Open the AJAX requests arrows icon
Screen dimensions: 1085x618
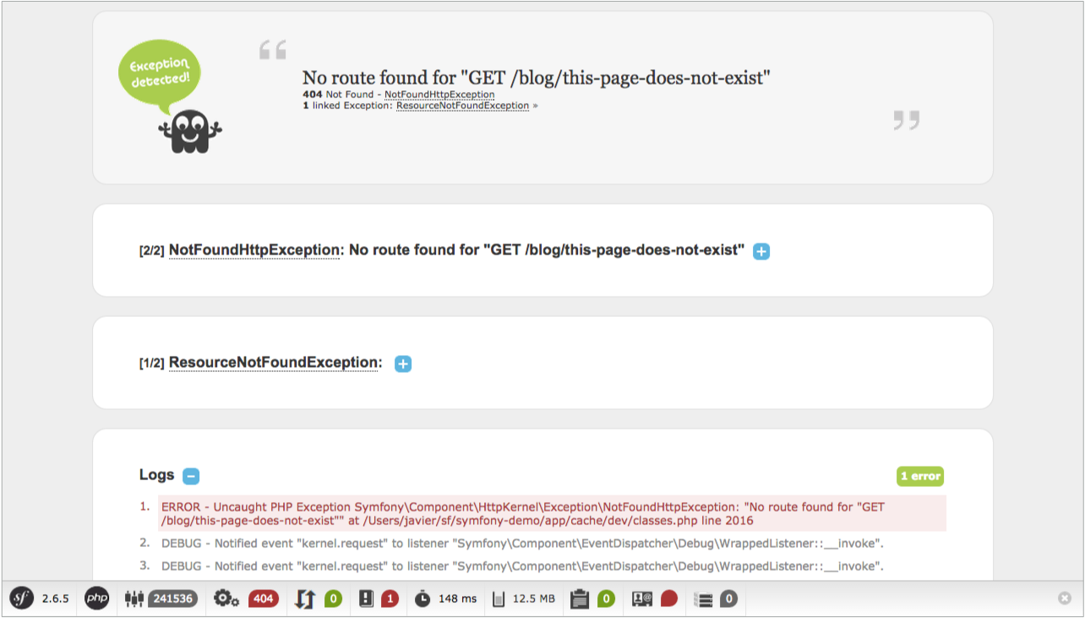[x=305, y=599]
